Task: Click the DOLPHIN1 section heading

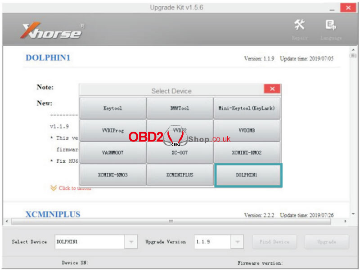Action: point(48,58)
